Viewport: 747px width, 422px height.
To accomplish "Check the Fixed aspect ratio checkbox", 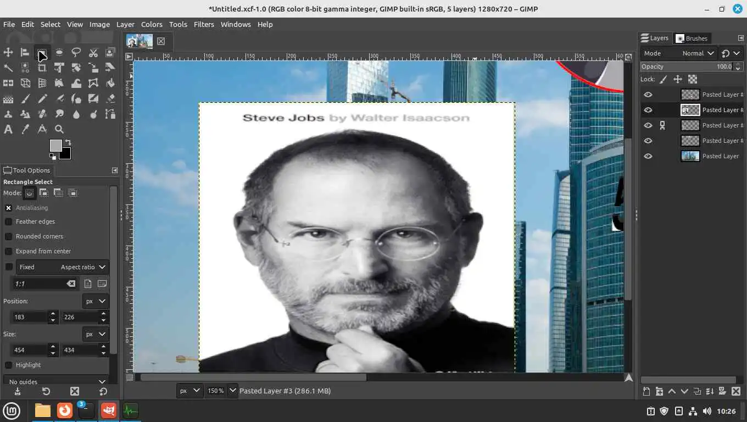I will point(8,267).
